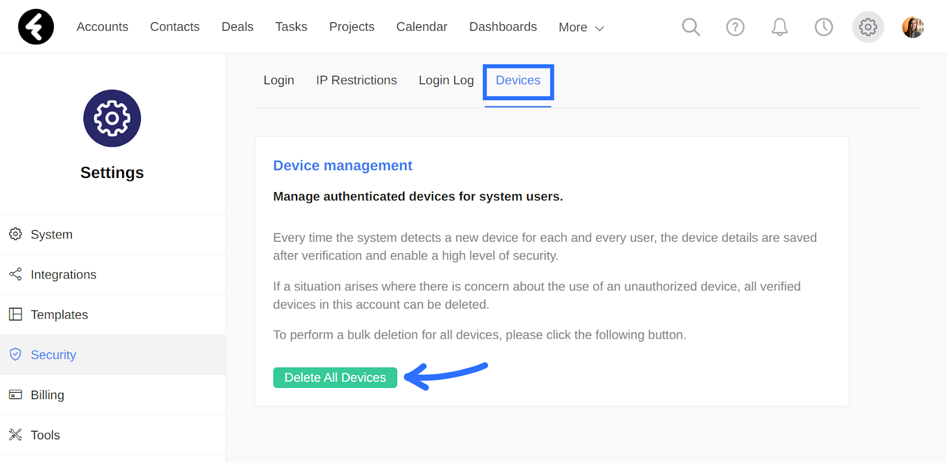This screenshot has height=463, width=947.
Task: Click the large Settings gear emblem
Action: click(112, 118)
